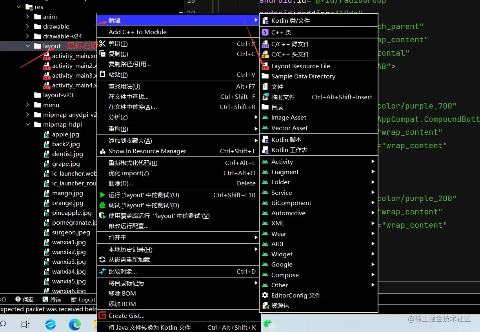The width and height of the screenshot is (480, 332).
Task: Collapse the layout folder
Action: pos(27,46)
